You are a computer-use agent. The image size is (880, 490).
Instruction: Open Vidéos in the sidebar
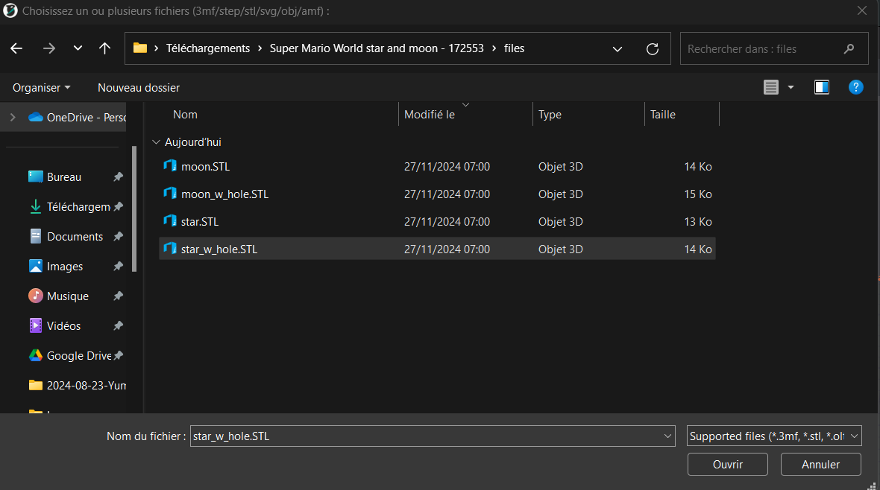coord(54,325)
